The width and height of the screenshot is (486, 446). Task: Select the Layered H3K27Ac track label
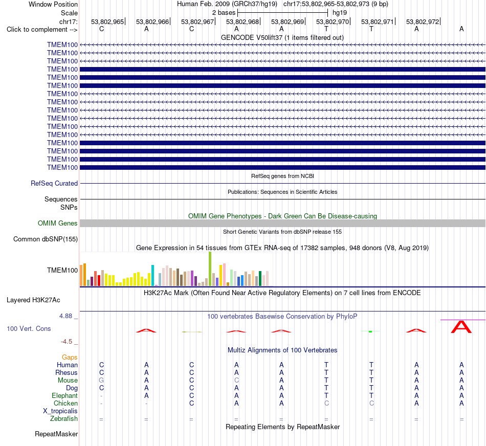tap(33, 300)
